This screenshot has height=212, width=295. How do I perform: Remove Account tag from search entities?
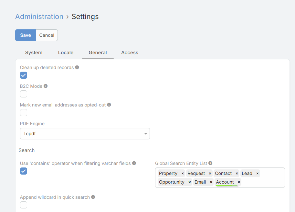[x=239, y=182]
